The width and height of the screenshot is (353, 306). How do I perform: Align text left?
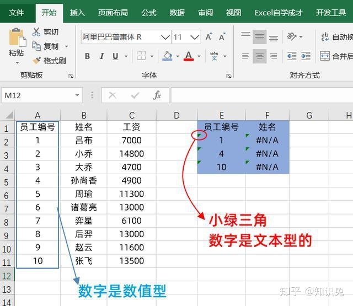[x=245, y=56]
